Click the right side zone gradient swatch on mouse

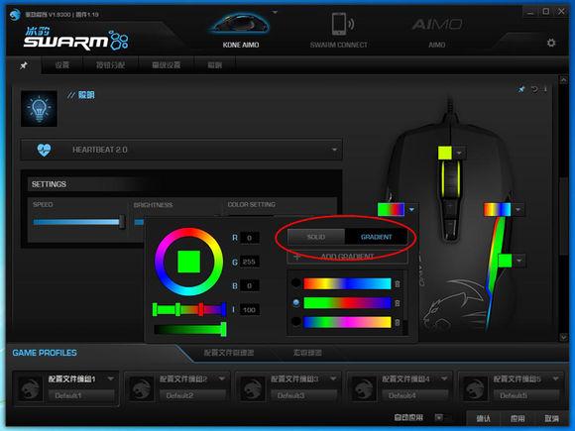point(498,210)
